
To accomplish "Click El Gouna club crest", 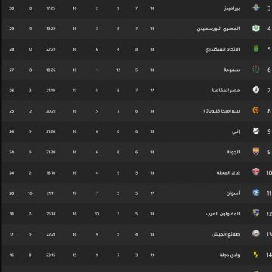I will (x=256, y=152).
